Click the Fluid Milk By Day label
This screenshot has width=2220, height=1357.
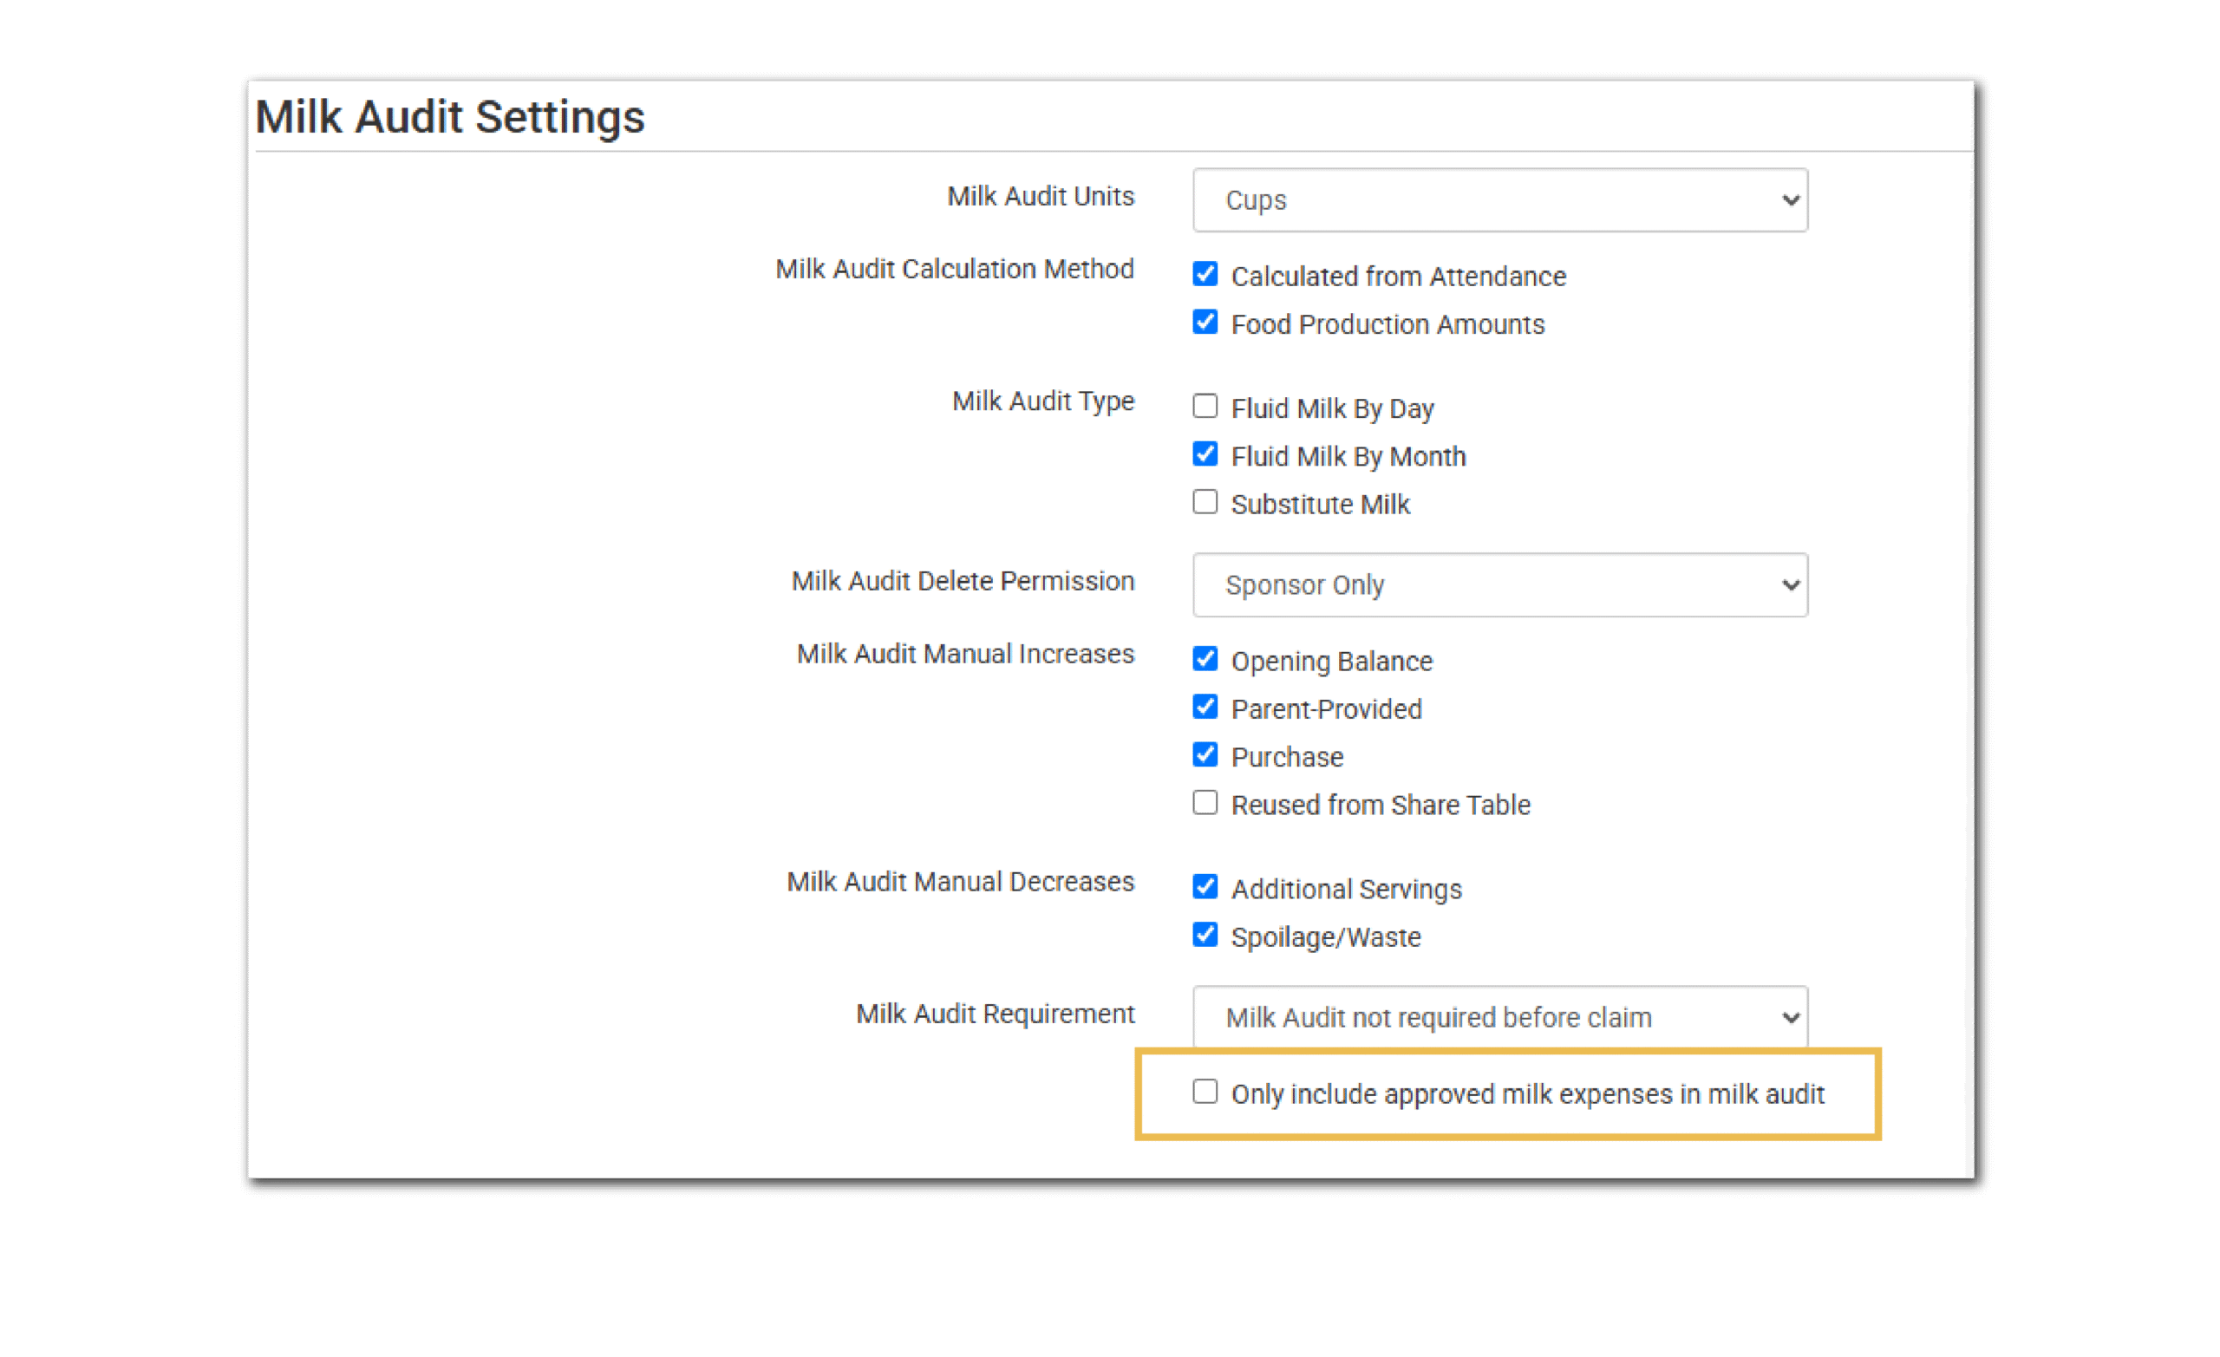pos(1332,409)
